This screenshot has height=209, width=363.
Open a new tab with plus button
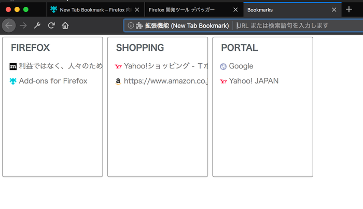[349, 9]
